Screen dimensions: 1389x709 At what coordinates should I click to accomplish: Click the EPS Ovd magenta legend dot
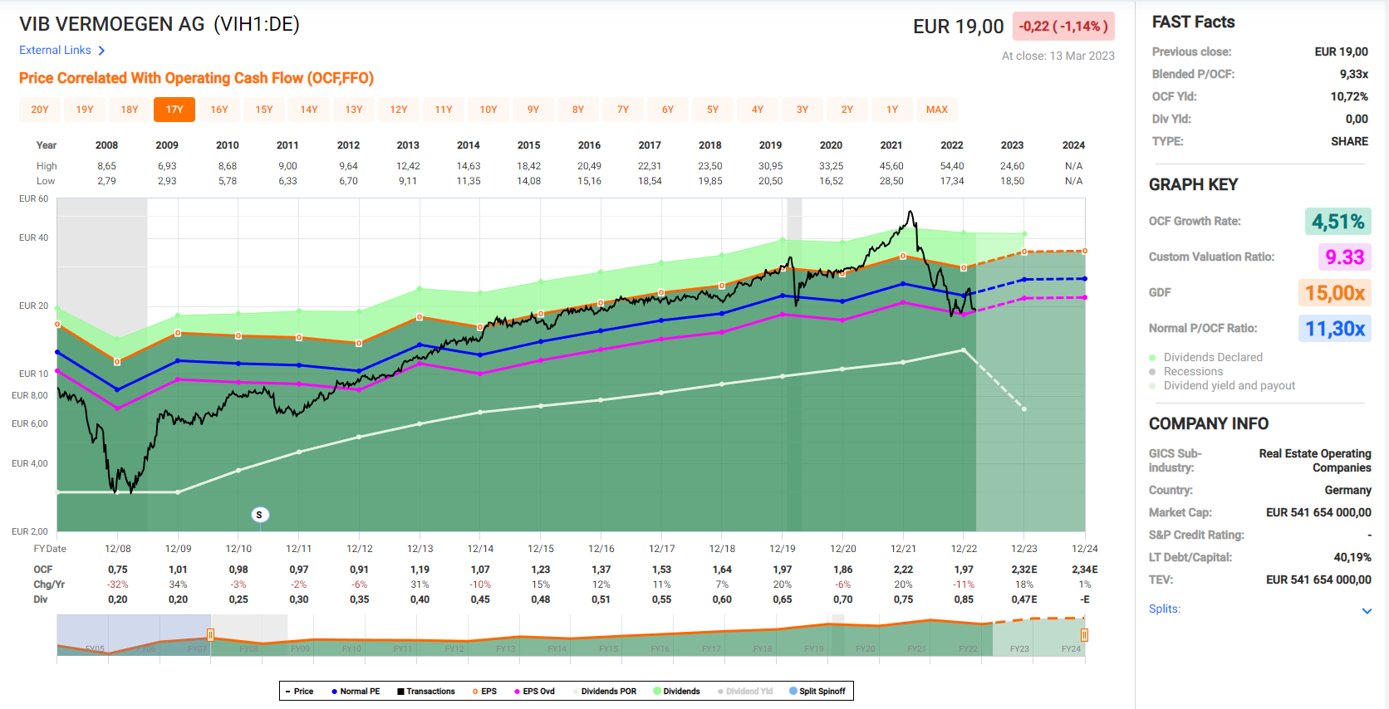point(517,692)
